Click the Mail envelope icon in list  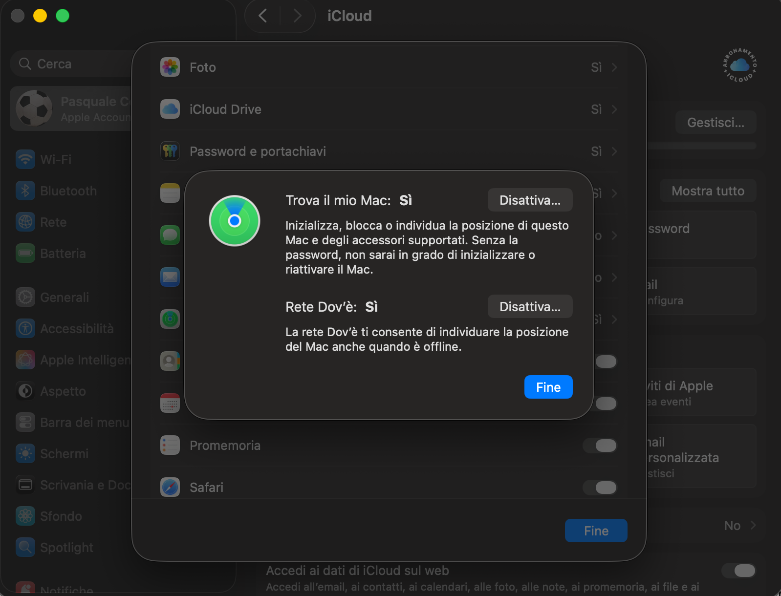tap(170, 277)
